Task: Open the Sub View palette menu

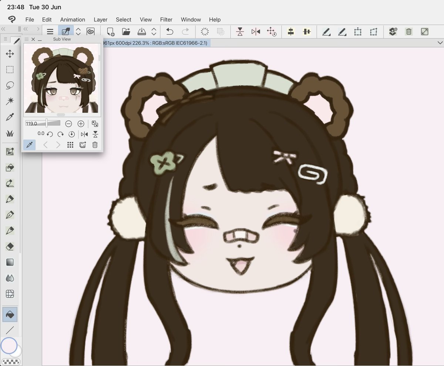Action: pyautogui.click(x=26, y=39)
